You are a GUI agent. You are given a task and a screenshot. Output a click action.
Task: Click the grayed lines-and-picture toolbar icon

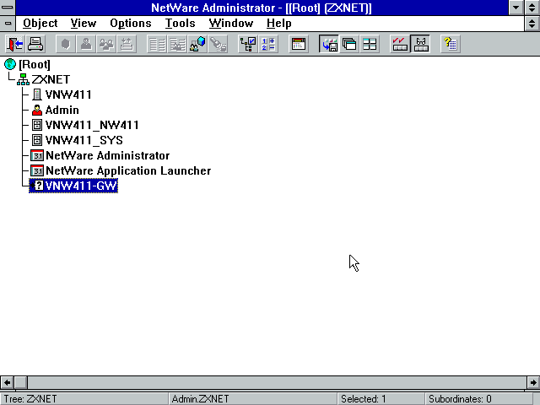point(177,44)
